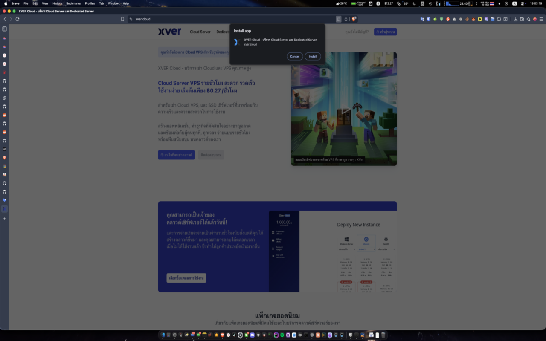Screen dimensions: 546x341
Task: Click the battery status icon in menu bar
Action: coord(354,3)
